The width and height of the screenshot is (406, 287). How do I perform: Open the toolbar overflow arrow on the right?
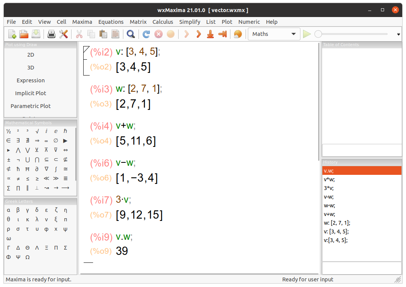coord(398,34)
